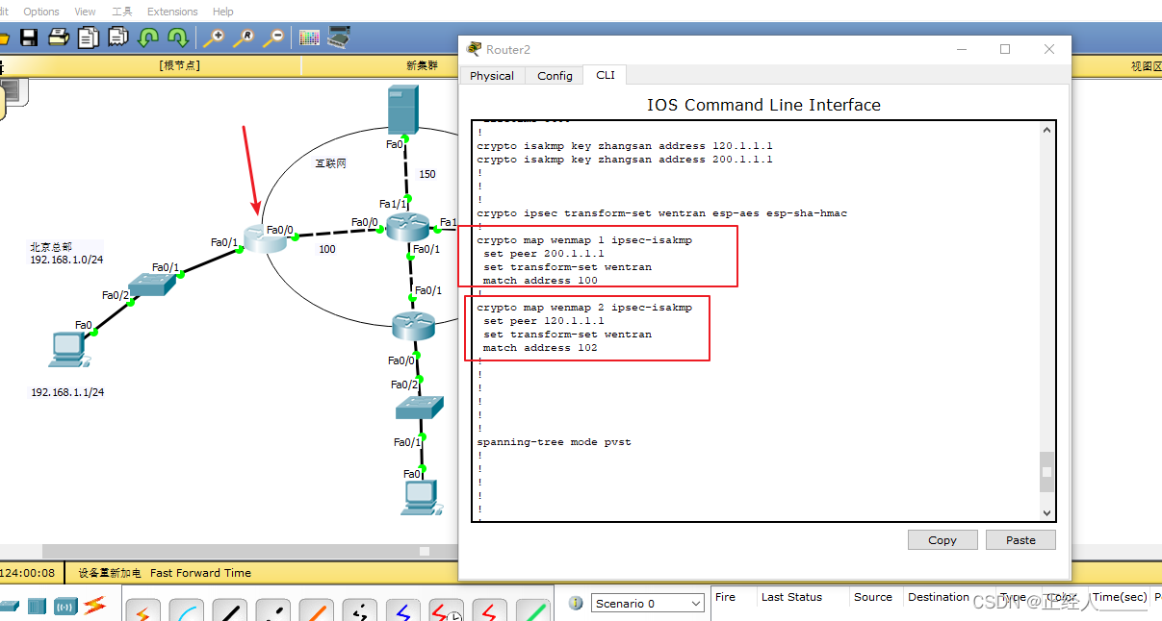This screenshot has width=1162, height=621.
Task: Click the Paste button in Router2 window
Action: coord(1020,539)
